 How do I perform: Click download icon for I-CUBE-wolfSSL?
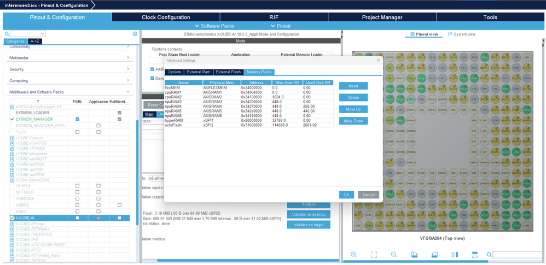point(13,169)
